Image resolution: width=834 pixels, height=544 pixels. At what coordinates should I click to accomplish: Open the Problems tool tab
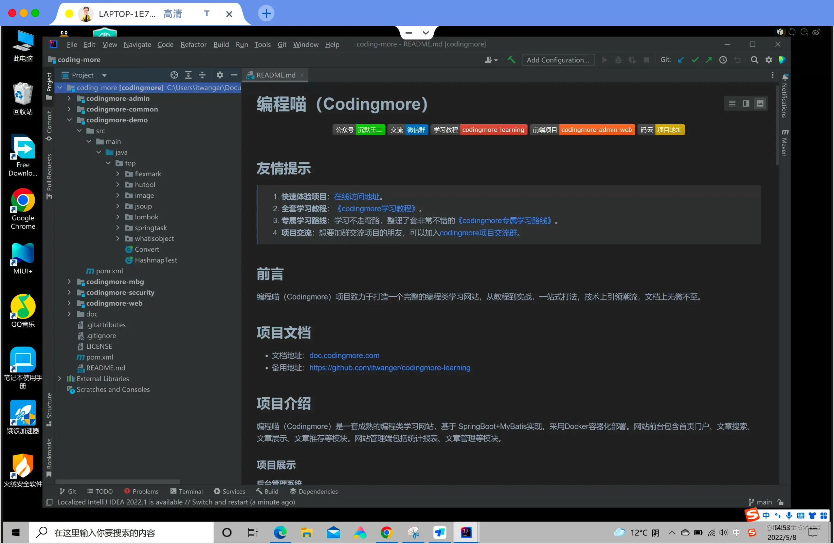(141, 491)
